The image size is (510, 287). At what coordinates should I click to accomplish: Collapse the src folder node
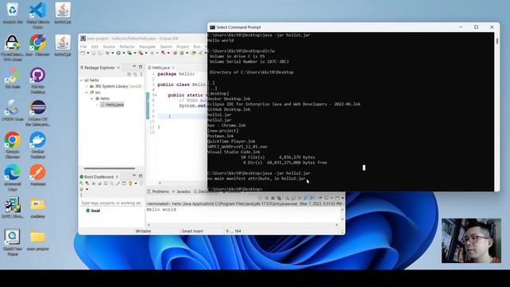coord(87,92)
